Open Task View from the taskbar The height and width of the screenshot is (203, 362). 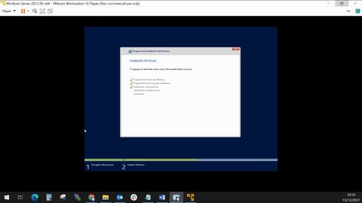20,197
